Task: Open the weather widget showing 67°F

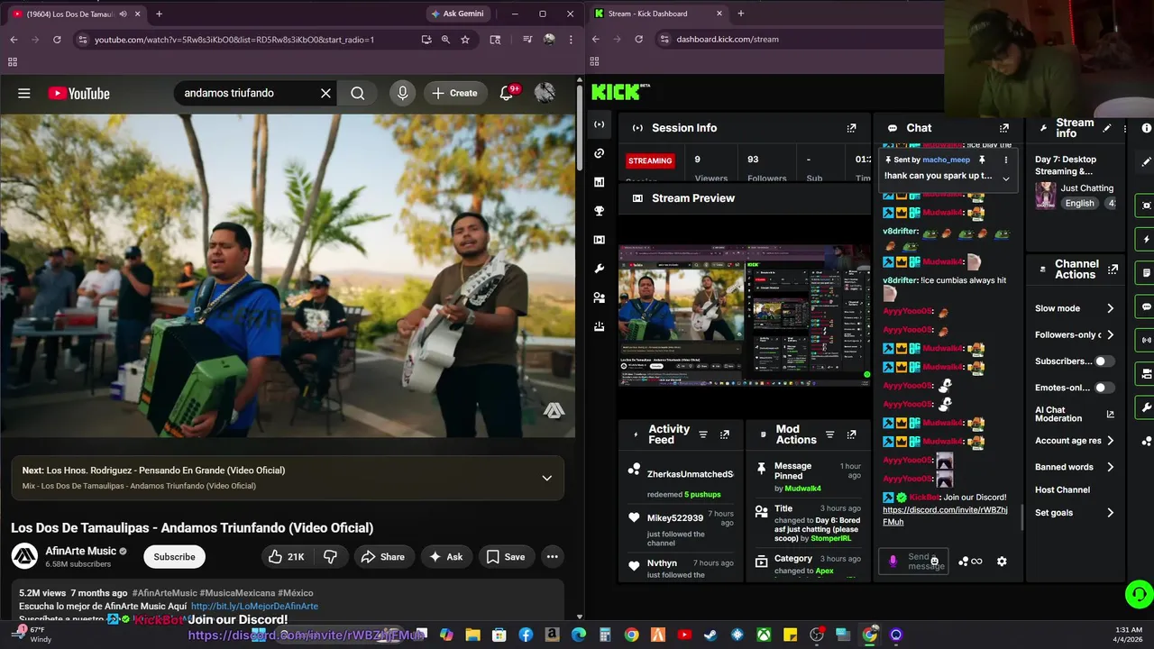Action: pos(32,635)
